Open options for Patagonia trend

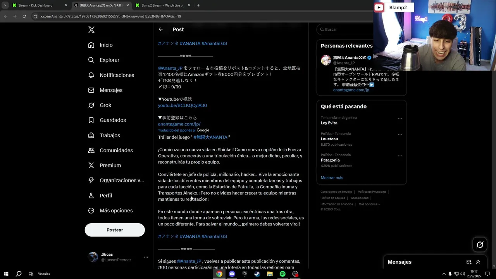(x=400, y=156)
